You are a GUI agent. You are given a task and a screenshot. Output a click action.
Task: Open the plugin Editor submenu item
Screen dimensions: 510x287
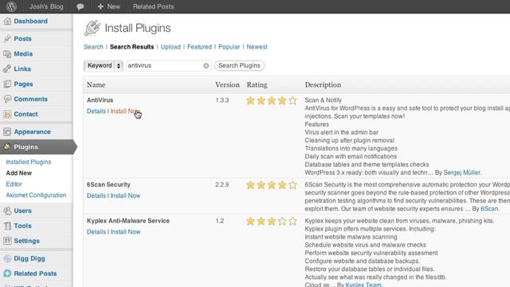pos(14,184)
